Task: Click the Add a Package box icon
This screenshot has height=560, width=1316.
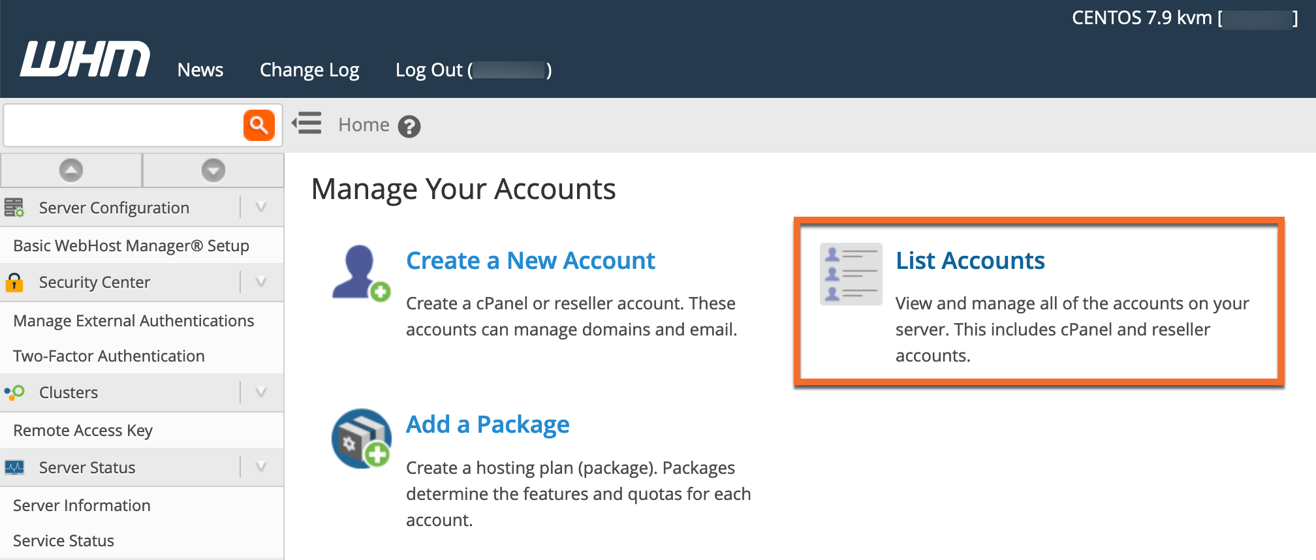Action: click(361, 439)
